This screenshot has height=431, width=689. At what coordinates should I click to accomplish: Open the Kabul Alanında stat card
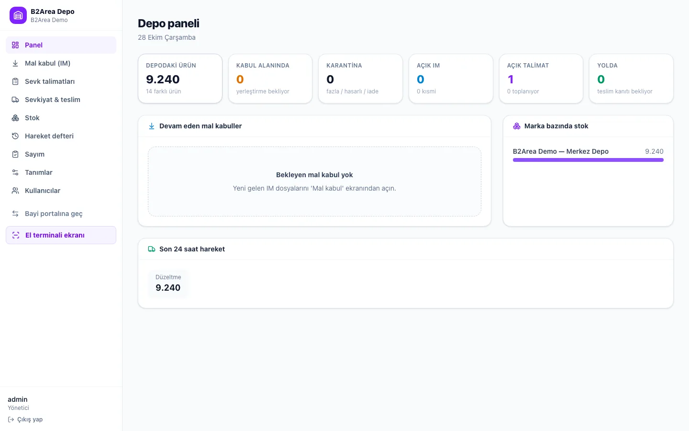tap(270, 79)
